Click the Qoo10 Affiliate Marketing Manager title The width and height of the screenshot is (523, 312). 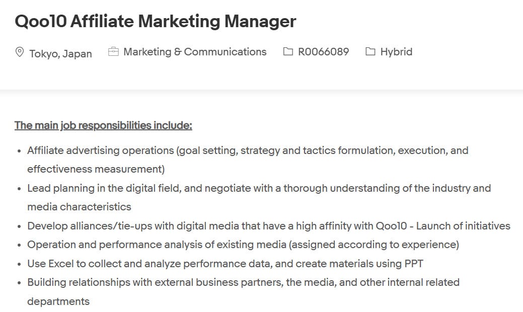click(x=155, y=22)
